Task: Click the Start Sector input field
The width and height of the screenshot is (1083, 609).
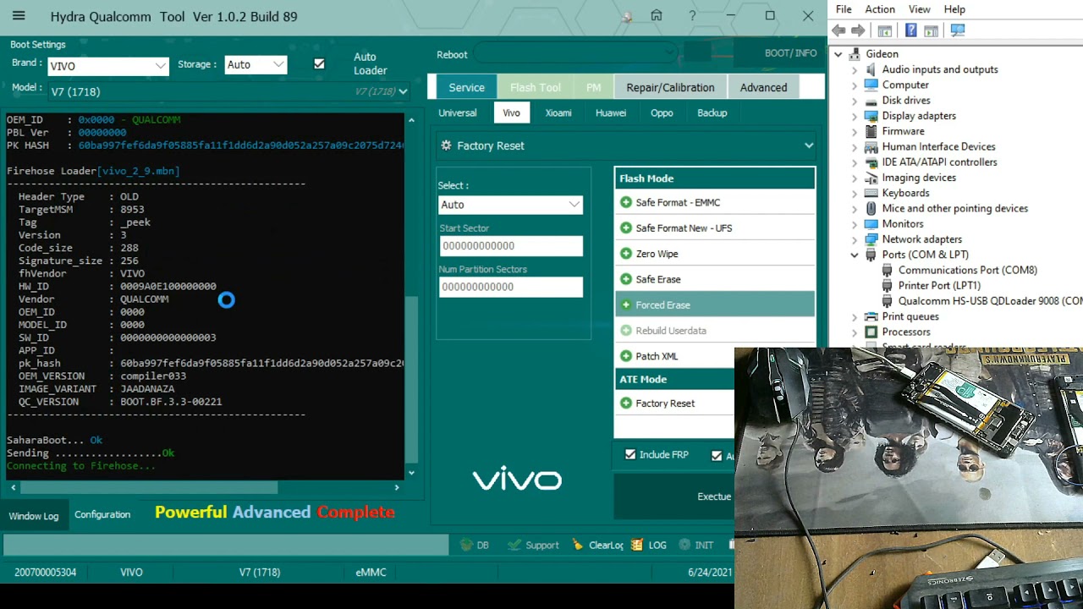Action: click(x=511, y=245)
